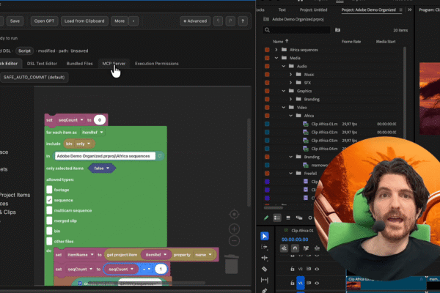
Task: Check the multicam sequence checkbox
Action: [x=49, y=210]
